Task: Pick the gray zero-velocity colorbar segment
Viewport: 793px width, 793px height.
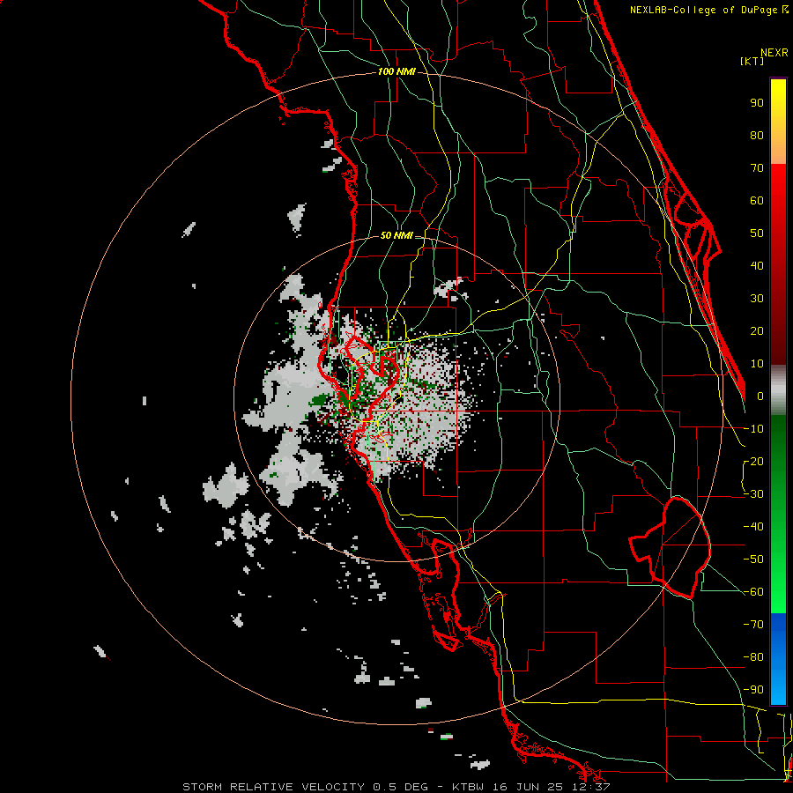Action: [778, 390]
